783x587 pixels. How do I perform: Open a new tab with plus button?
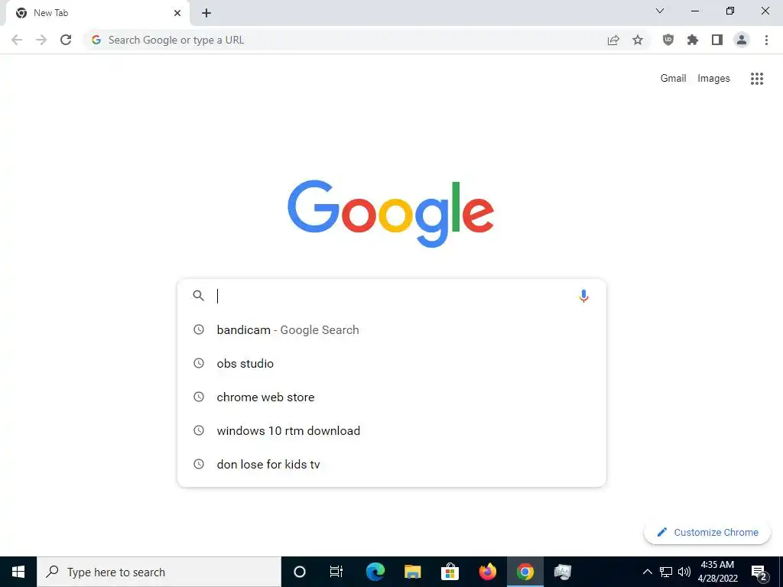click(206, 13)
